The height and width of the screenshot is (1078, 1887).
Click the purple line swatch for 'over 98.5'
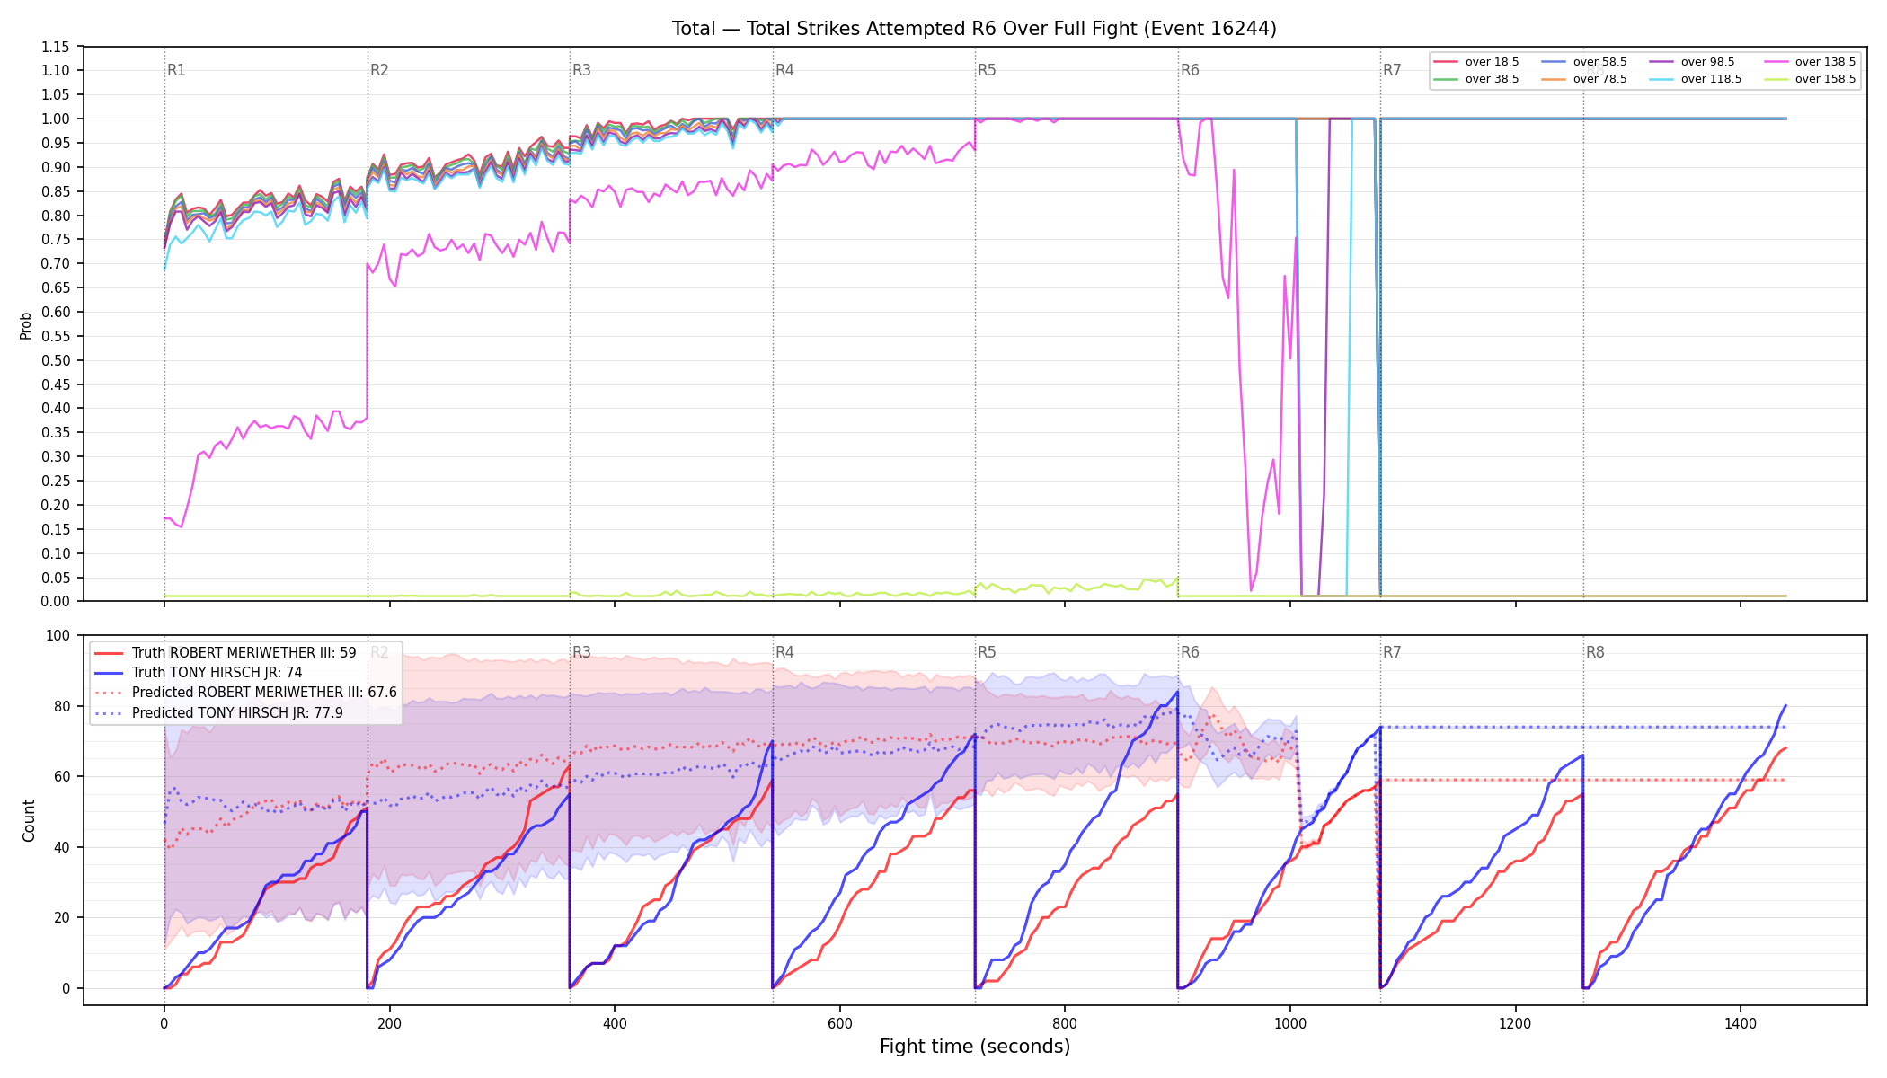coord(1661,62)
